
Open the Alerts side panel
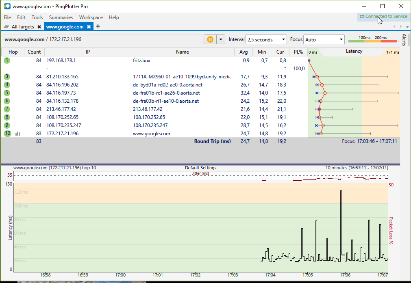[x=404, y=39]
